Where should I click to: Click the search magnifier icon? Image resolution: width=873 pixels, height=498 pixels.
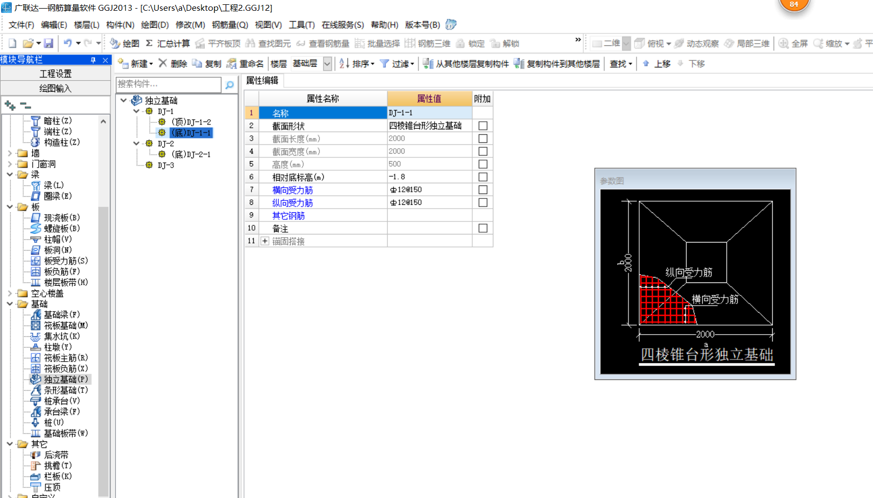coord(230,85)
